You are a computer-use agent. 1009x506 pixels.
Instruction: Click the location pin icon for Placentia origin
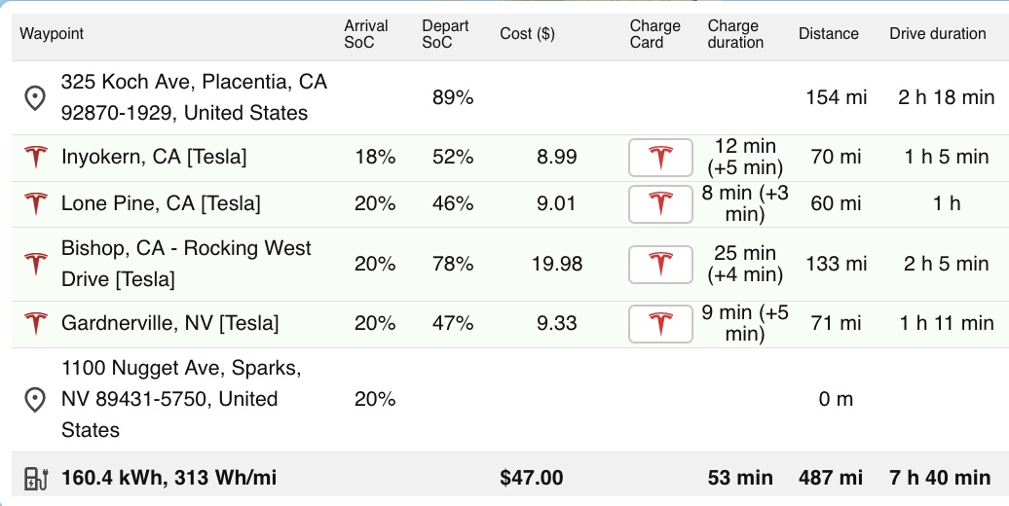[35, 98]
